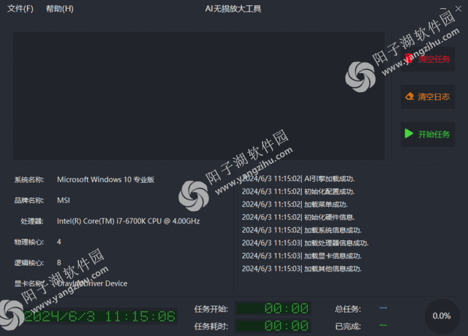Open the 文件(F) menu
The height and width of the screenshot is (336, 468).
point(20,9)
